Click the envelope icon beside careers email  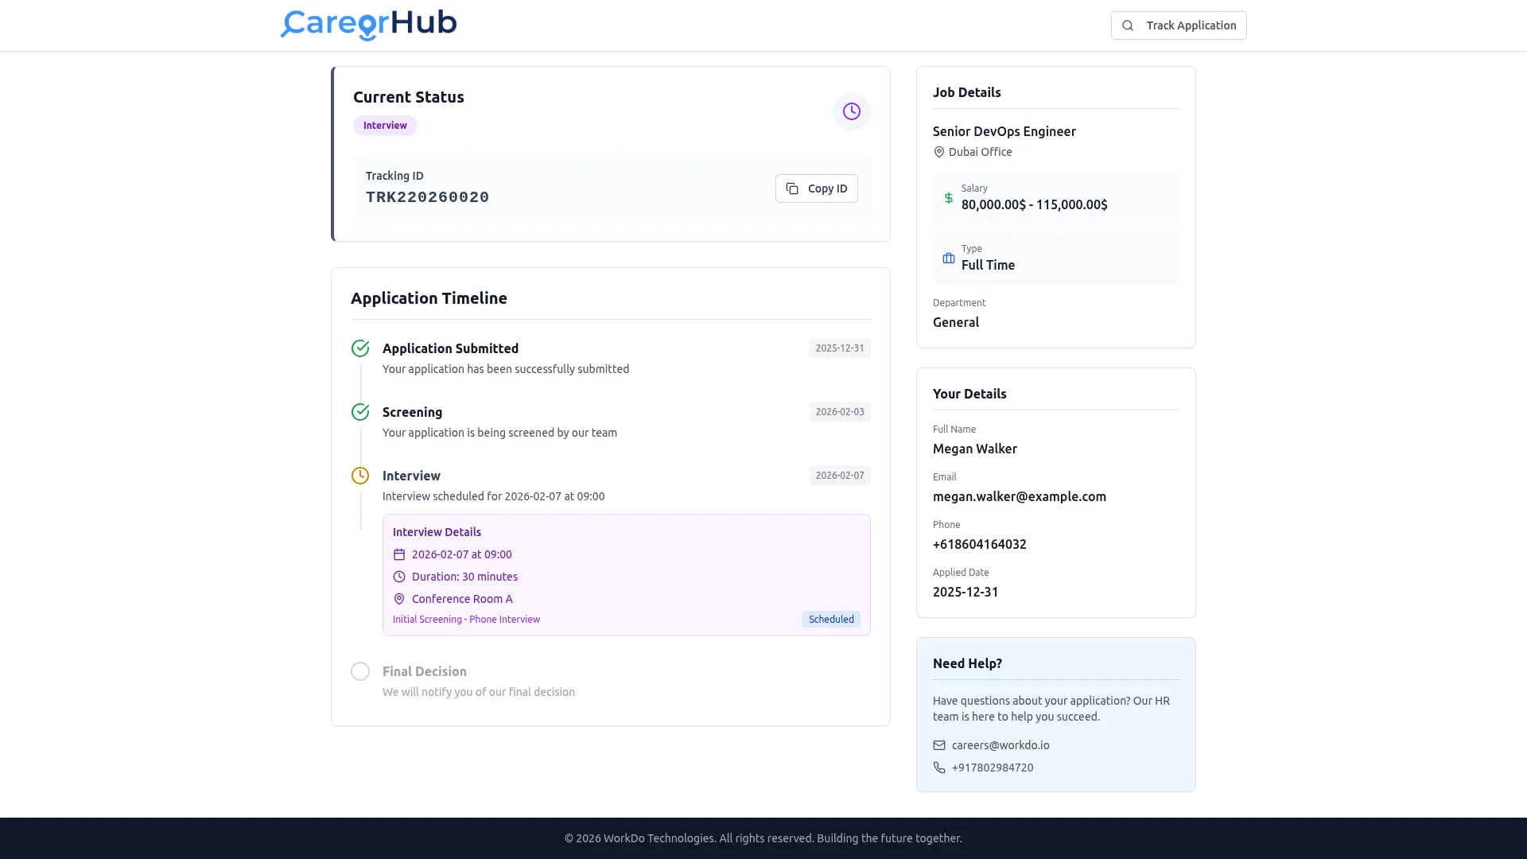(939, 745)
